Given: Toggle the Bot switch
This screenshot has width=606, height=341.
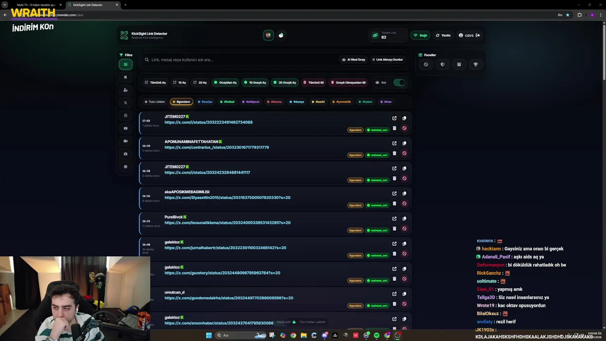Looking at the screenshot, I should tap(399, 82).
